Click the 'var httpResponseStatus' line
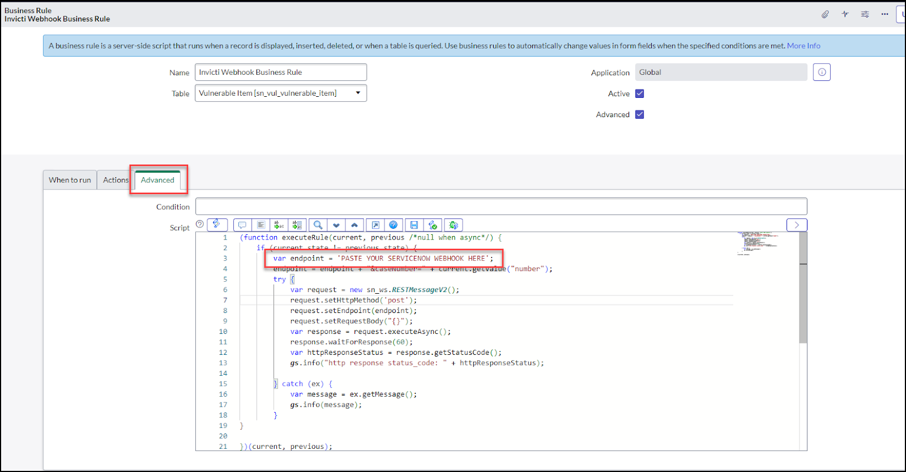This screenshot has width=906, height=472. coord(396,353)
